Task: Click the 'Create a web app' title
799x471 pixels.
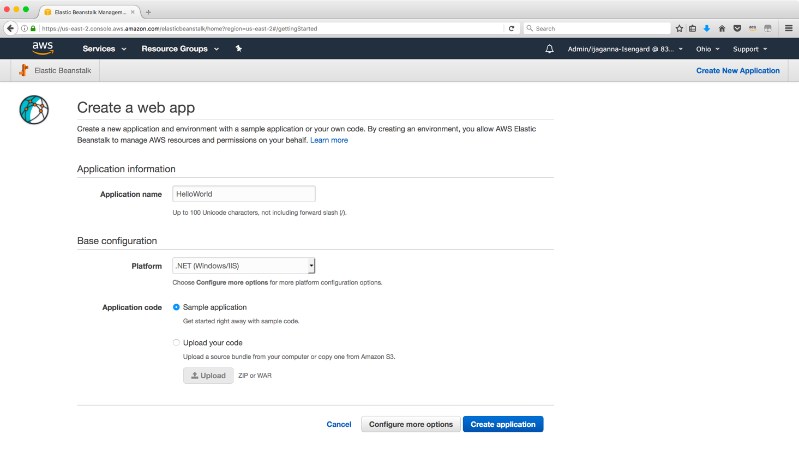Action: tap(136, 107)
